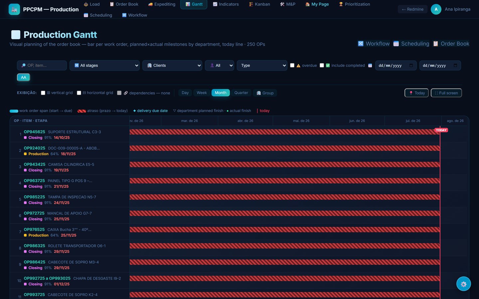Click the TODAY marker on the timeline
The height and width of the screenshot is (299, 479).
point(441,130)
